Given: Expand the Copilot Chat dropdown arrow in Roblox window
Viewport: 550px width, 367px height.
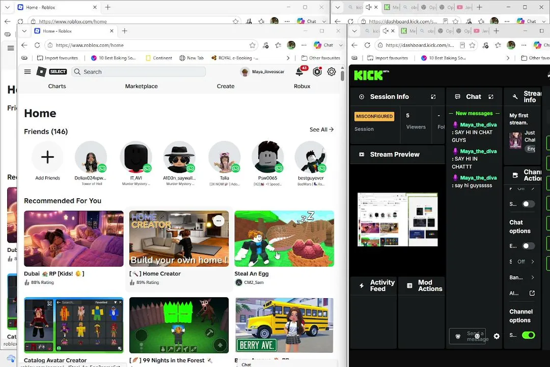Looking at the screenshot, I should click(x=341, y=45).
